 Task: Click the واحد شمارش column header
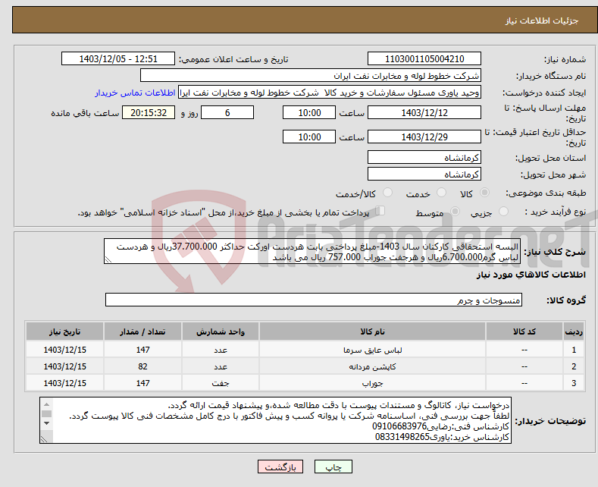point(221,331)
